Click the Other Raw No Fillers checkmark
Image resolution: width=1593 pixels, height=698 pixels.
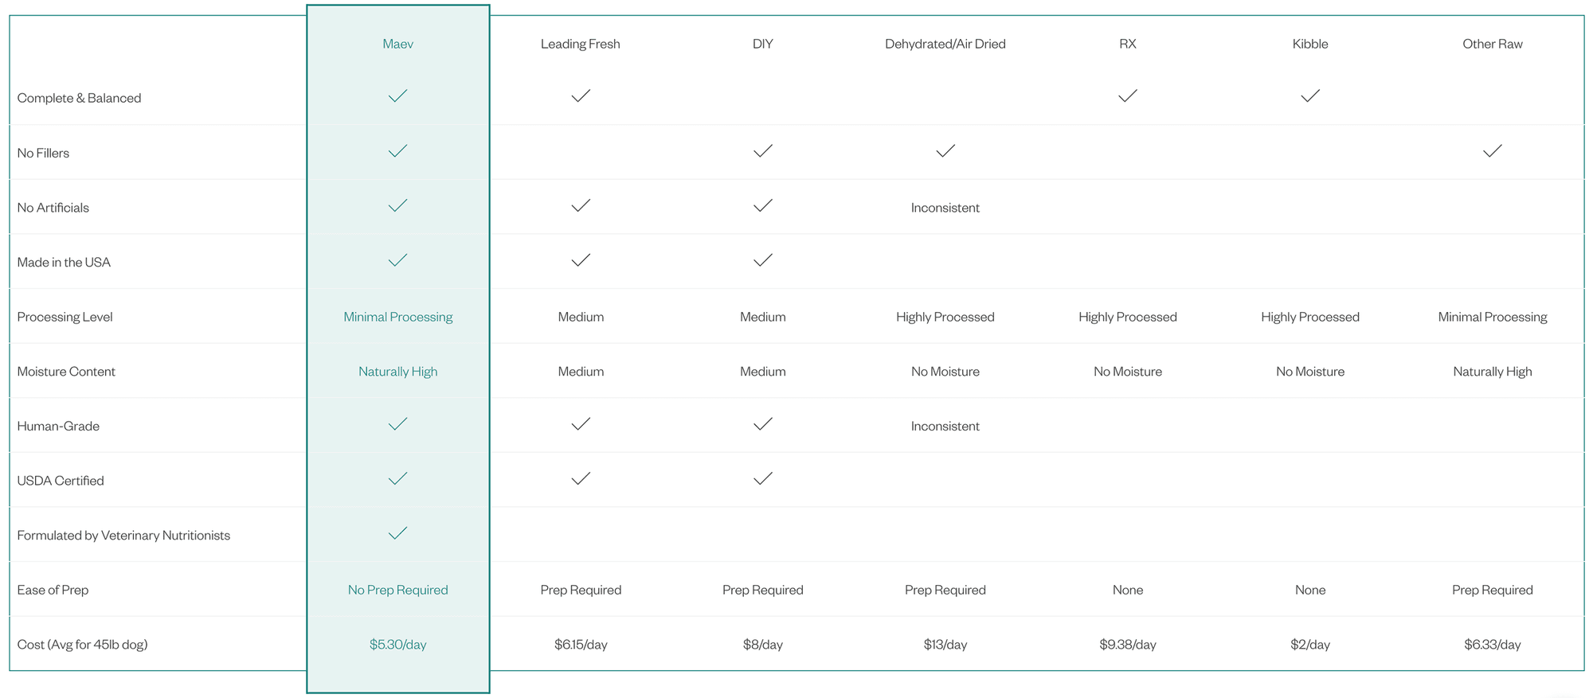point(1493,151)
